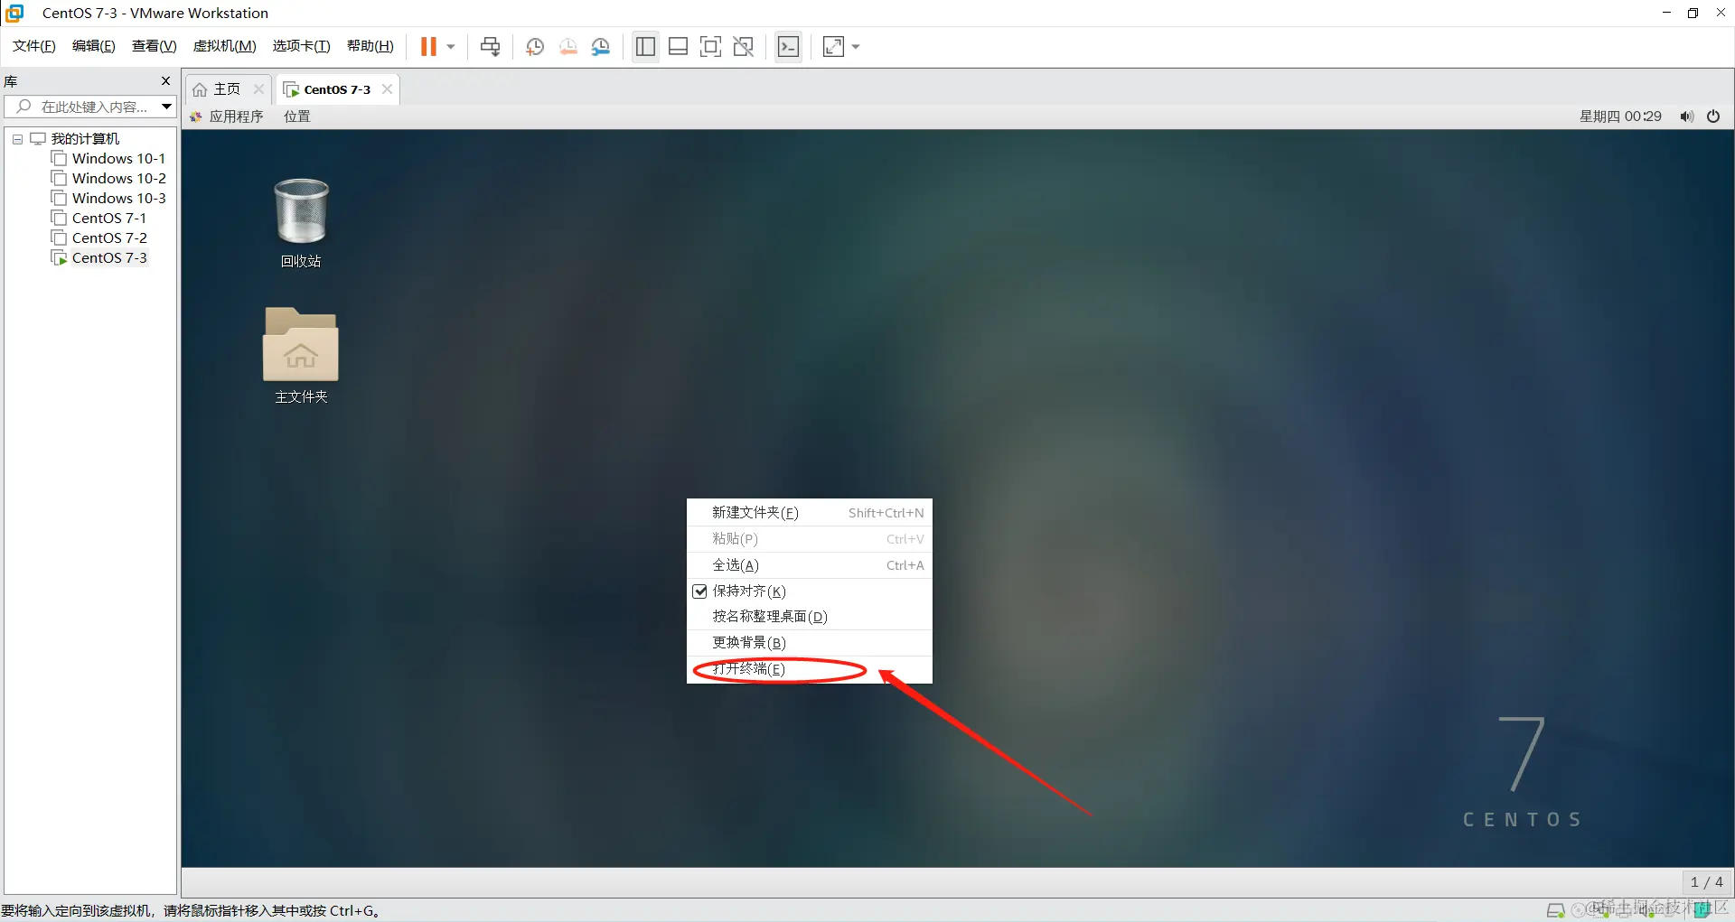This screenshot has width=1735, height=922.
Task: Click the stretch guest display icon
Action: click(x=833, y=46)
